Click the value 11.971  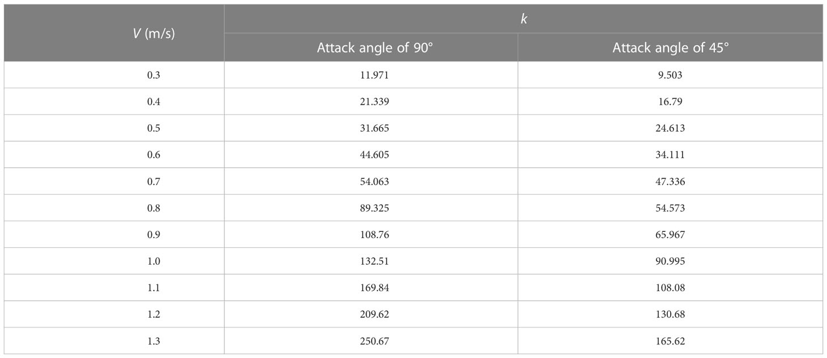tap(371, 75)
